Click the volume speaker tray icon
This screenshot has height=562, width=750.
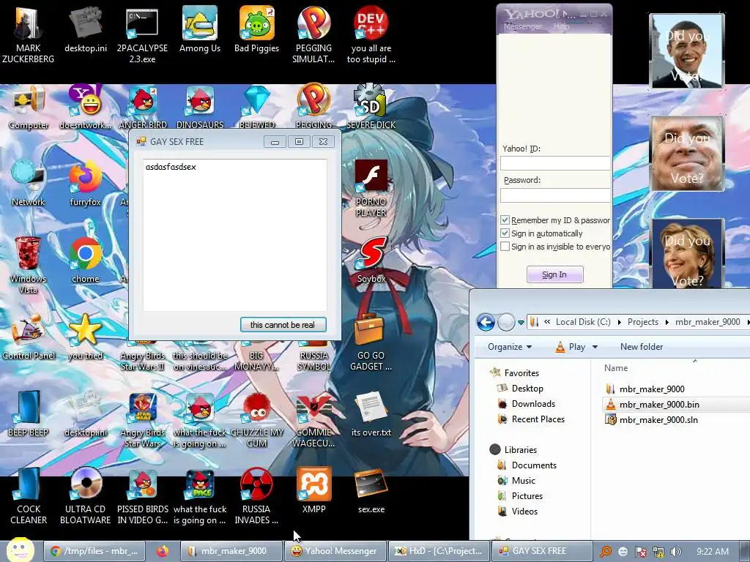pyautogui.click(x=675, y=552)
